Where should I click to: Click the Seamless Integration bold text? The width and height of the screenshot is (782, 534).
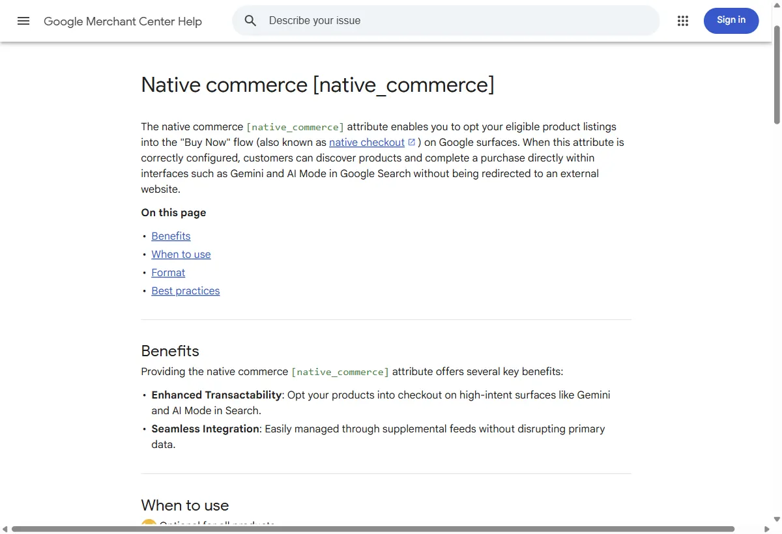pos(205,429)
